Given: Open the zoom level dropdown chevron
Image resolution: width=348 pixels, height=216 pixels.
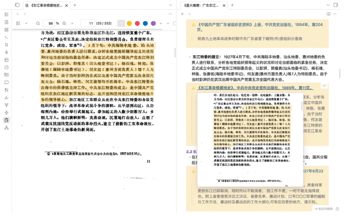Looking at the screenshot, I should 72,23.
